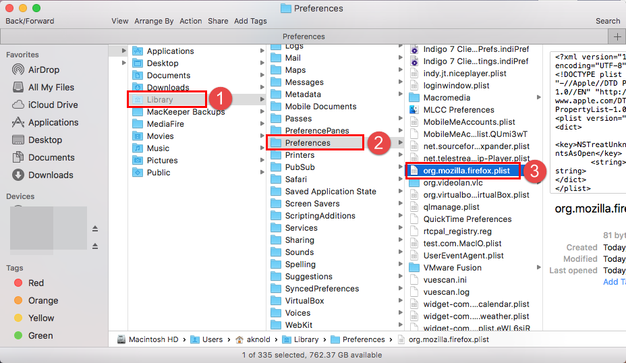Click the Action toolbar item
626x363 pixels.
190,21
